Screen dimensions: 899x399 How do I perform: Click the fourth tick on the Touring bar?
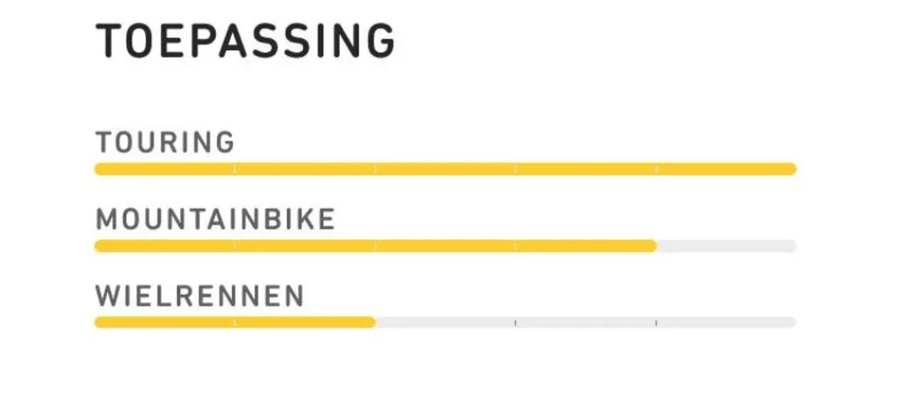point(655,169)
